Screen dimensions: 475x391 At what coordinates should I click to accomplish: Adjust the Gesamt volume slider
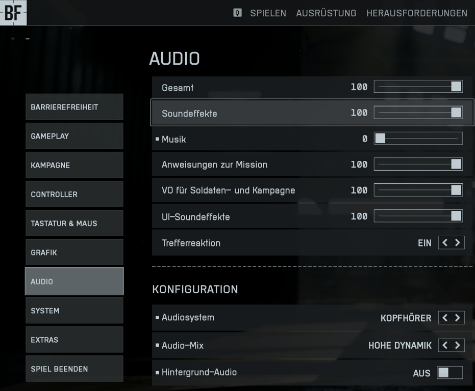pyautogui.click(x=418, y=87)
